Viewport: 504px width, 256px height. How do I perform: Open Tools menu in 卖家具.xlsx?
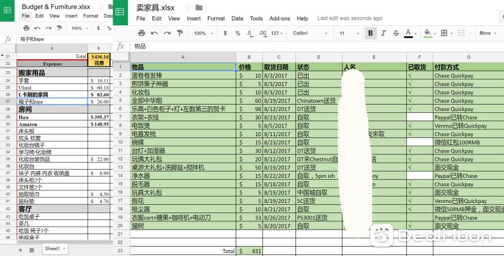(256, 18)
